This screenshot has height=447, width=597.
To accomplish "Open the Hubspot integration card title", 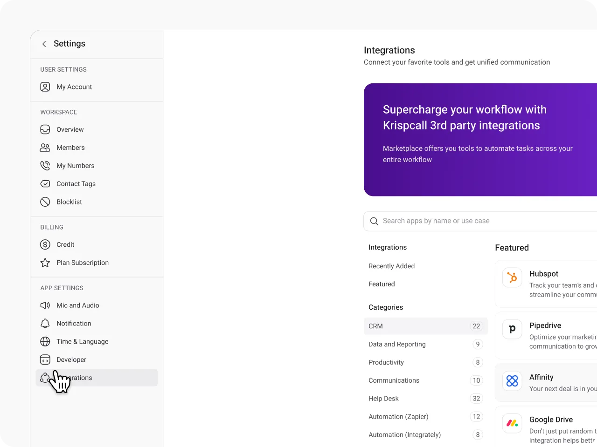I will pyautogui.click(x=544, y=274).
